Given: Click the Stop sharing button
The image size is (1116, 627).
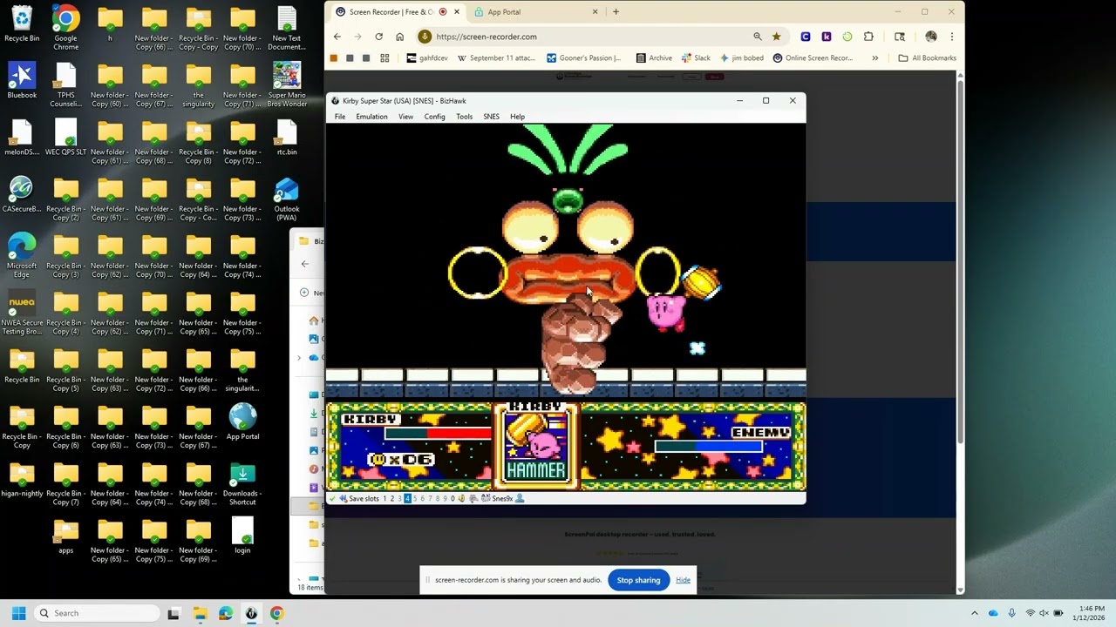Looking at the screenshot, I should point(638,580).
